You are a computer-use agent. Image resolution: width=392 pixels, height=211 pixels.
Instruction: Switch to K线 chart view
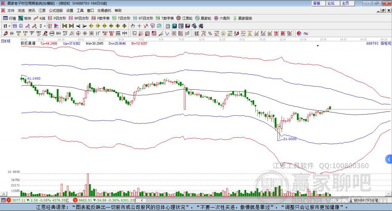(x=39, y=18)
